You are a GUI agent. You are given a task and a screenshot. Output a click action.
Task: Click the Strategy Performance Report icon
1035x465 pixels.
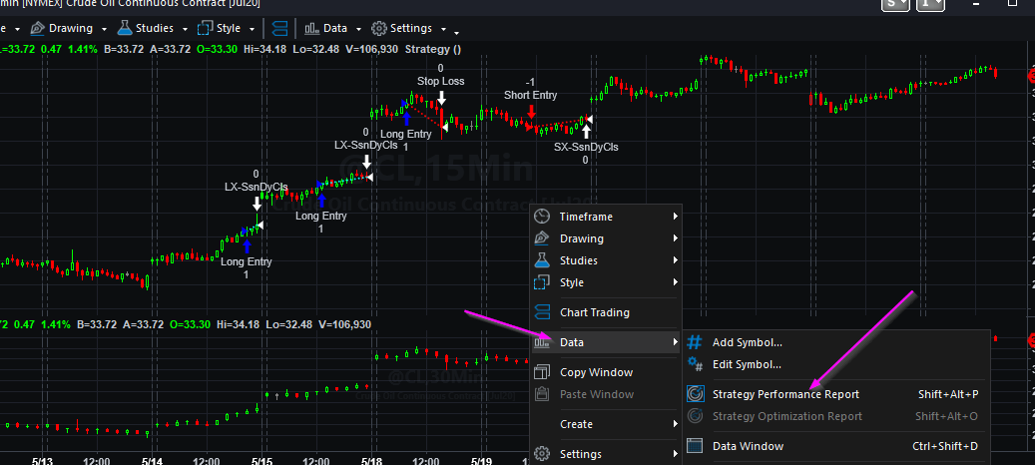(x=695, y=394)
